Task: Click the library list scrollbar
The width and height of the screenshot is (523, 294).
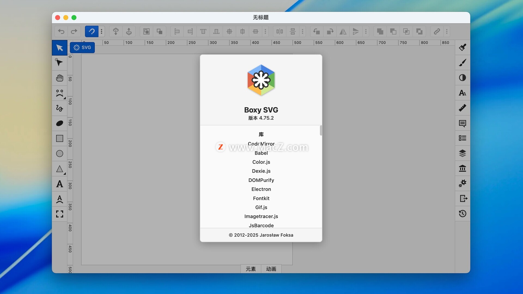Action: 321,130
